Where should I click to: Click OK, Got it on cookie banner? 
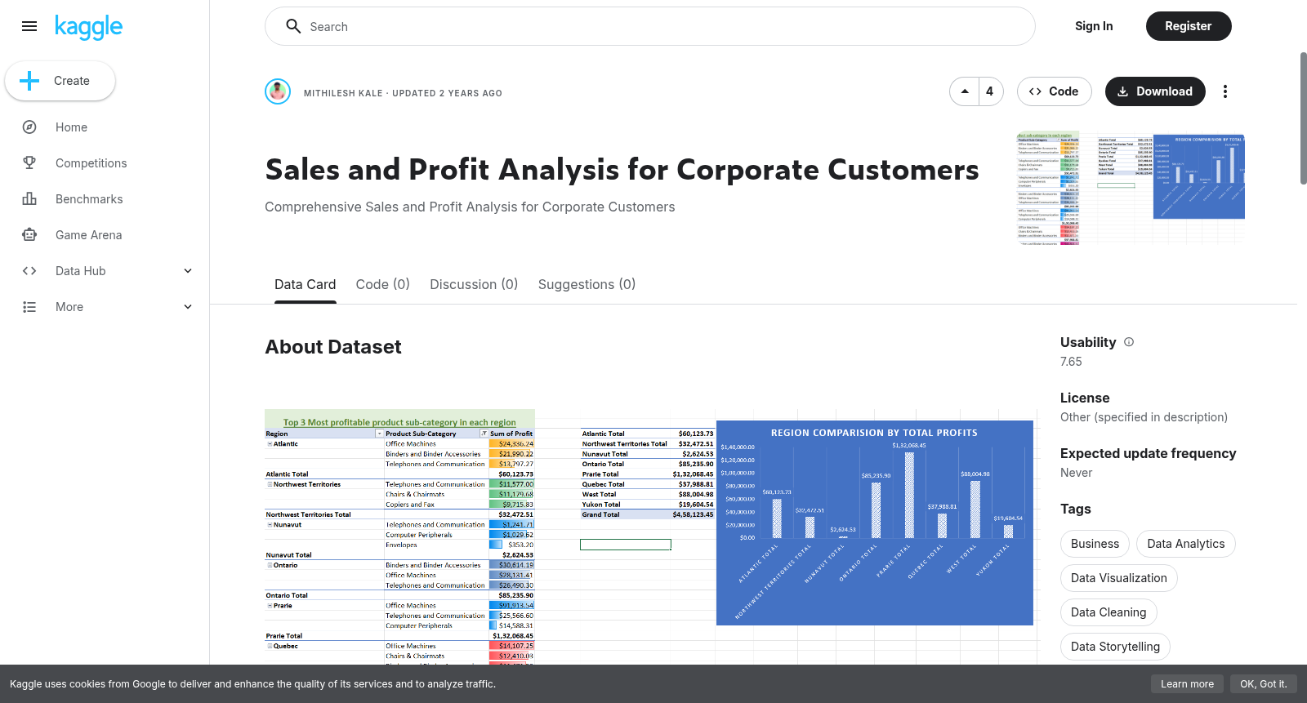coord(1263,684)
